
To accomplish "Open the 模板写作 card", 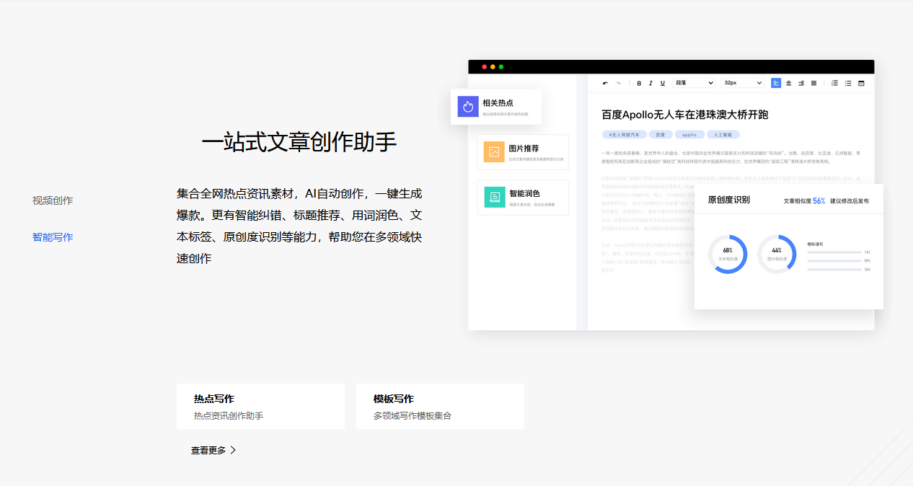I will pos(440,406).
